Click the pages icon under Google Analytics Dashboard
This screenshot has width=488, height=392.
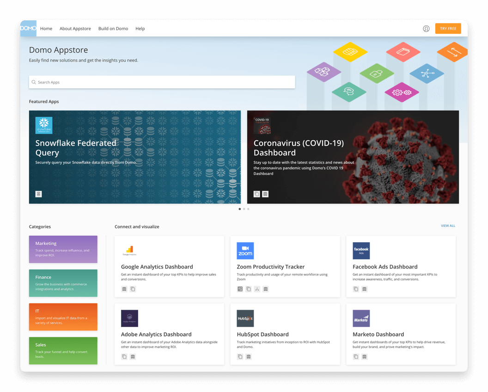click(133, 289)
